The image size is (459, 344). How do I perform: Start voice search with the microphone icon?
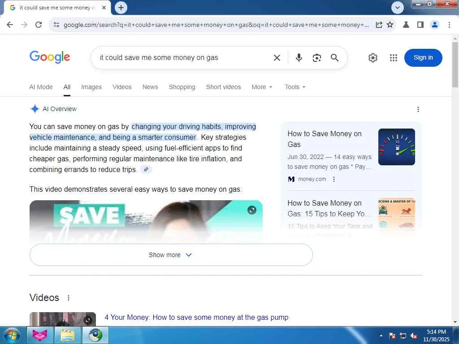[x=299, y=58]
